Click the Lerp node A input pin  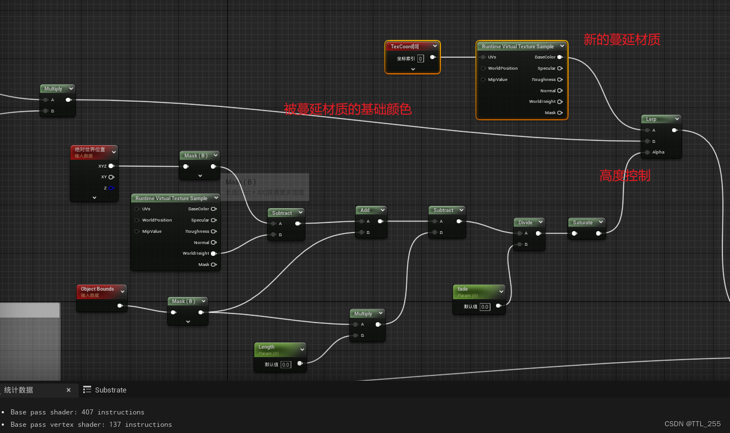click(647, 130)
